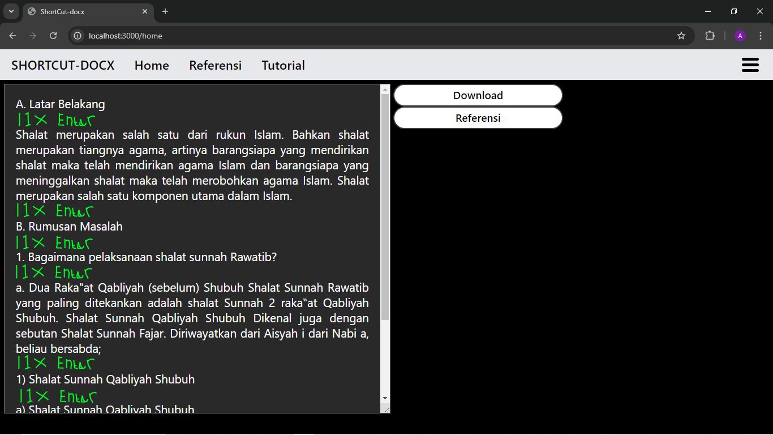Click the line 'A. Latar Belakang'
773x435 pixels.
61,104
